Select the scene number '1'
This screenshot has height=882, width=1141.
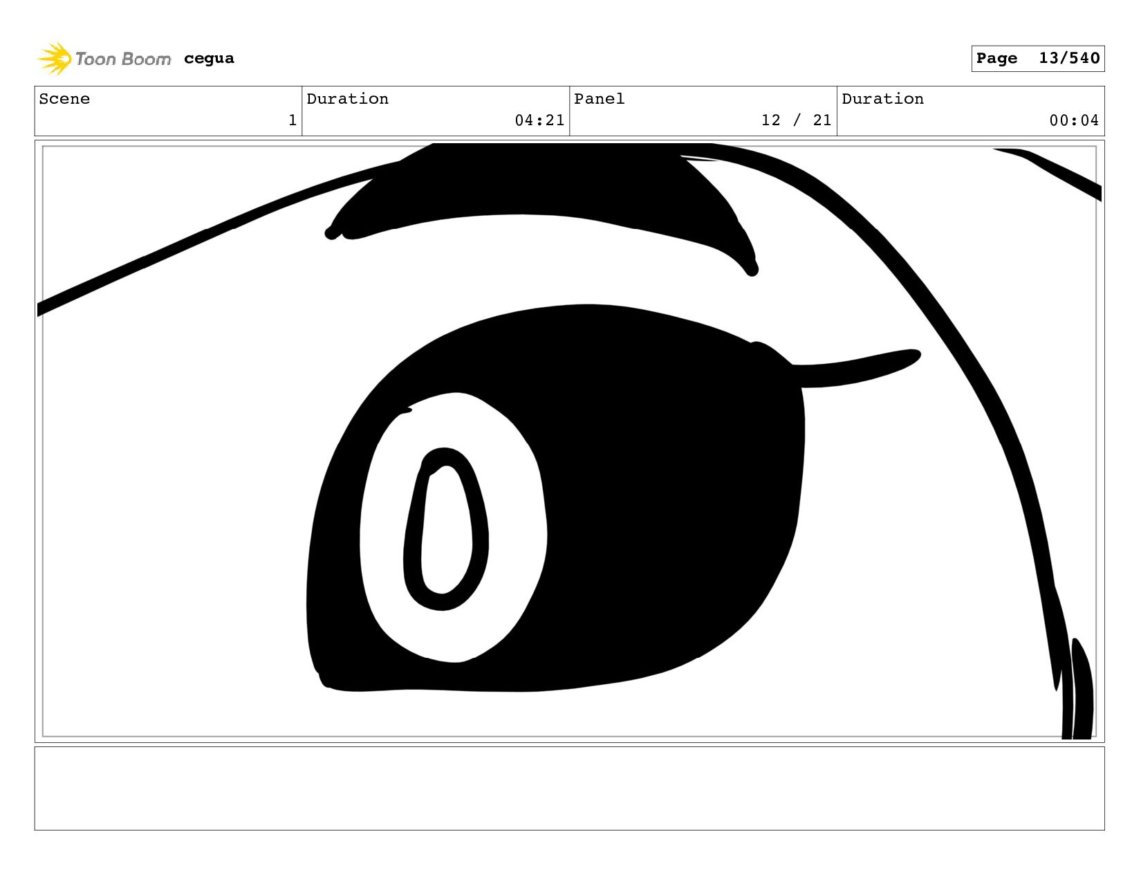click(293, 120)
